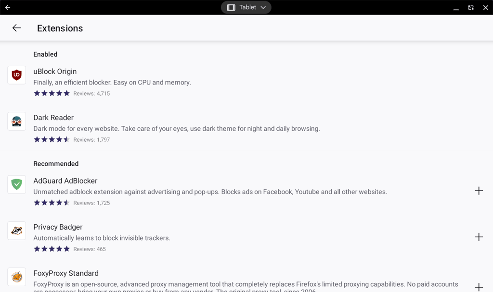Click uBlock Origin star rating
The height and width of the screenshot is (292, 493).
[x=52, y=93]
